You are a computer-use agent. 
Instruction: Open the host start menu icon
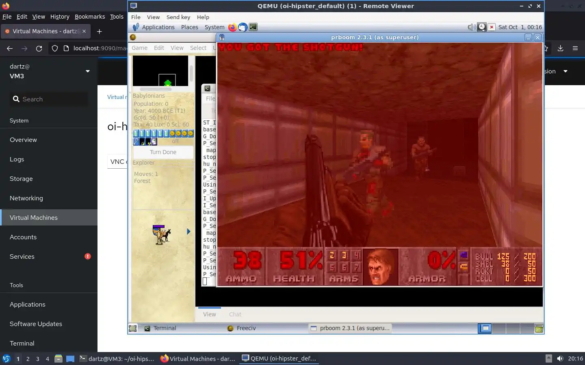[x=6, y=359]
